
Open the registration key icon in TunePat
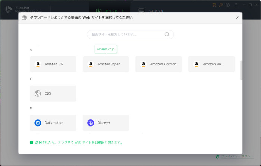click(x=221, y=5)
